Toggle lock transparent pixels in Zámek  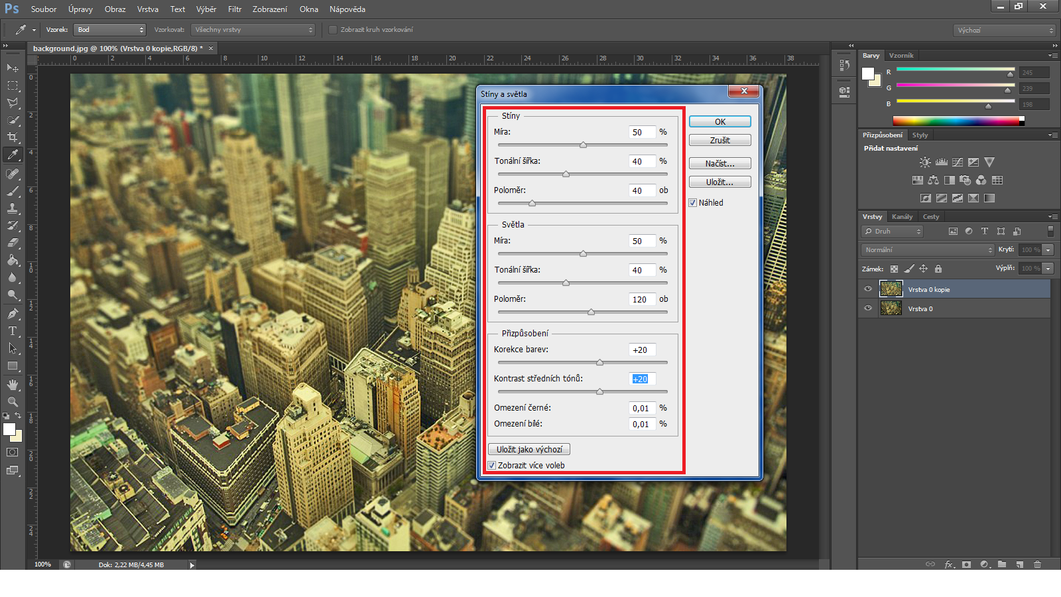(x=894, y=269)
